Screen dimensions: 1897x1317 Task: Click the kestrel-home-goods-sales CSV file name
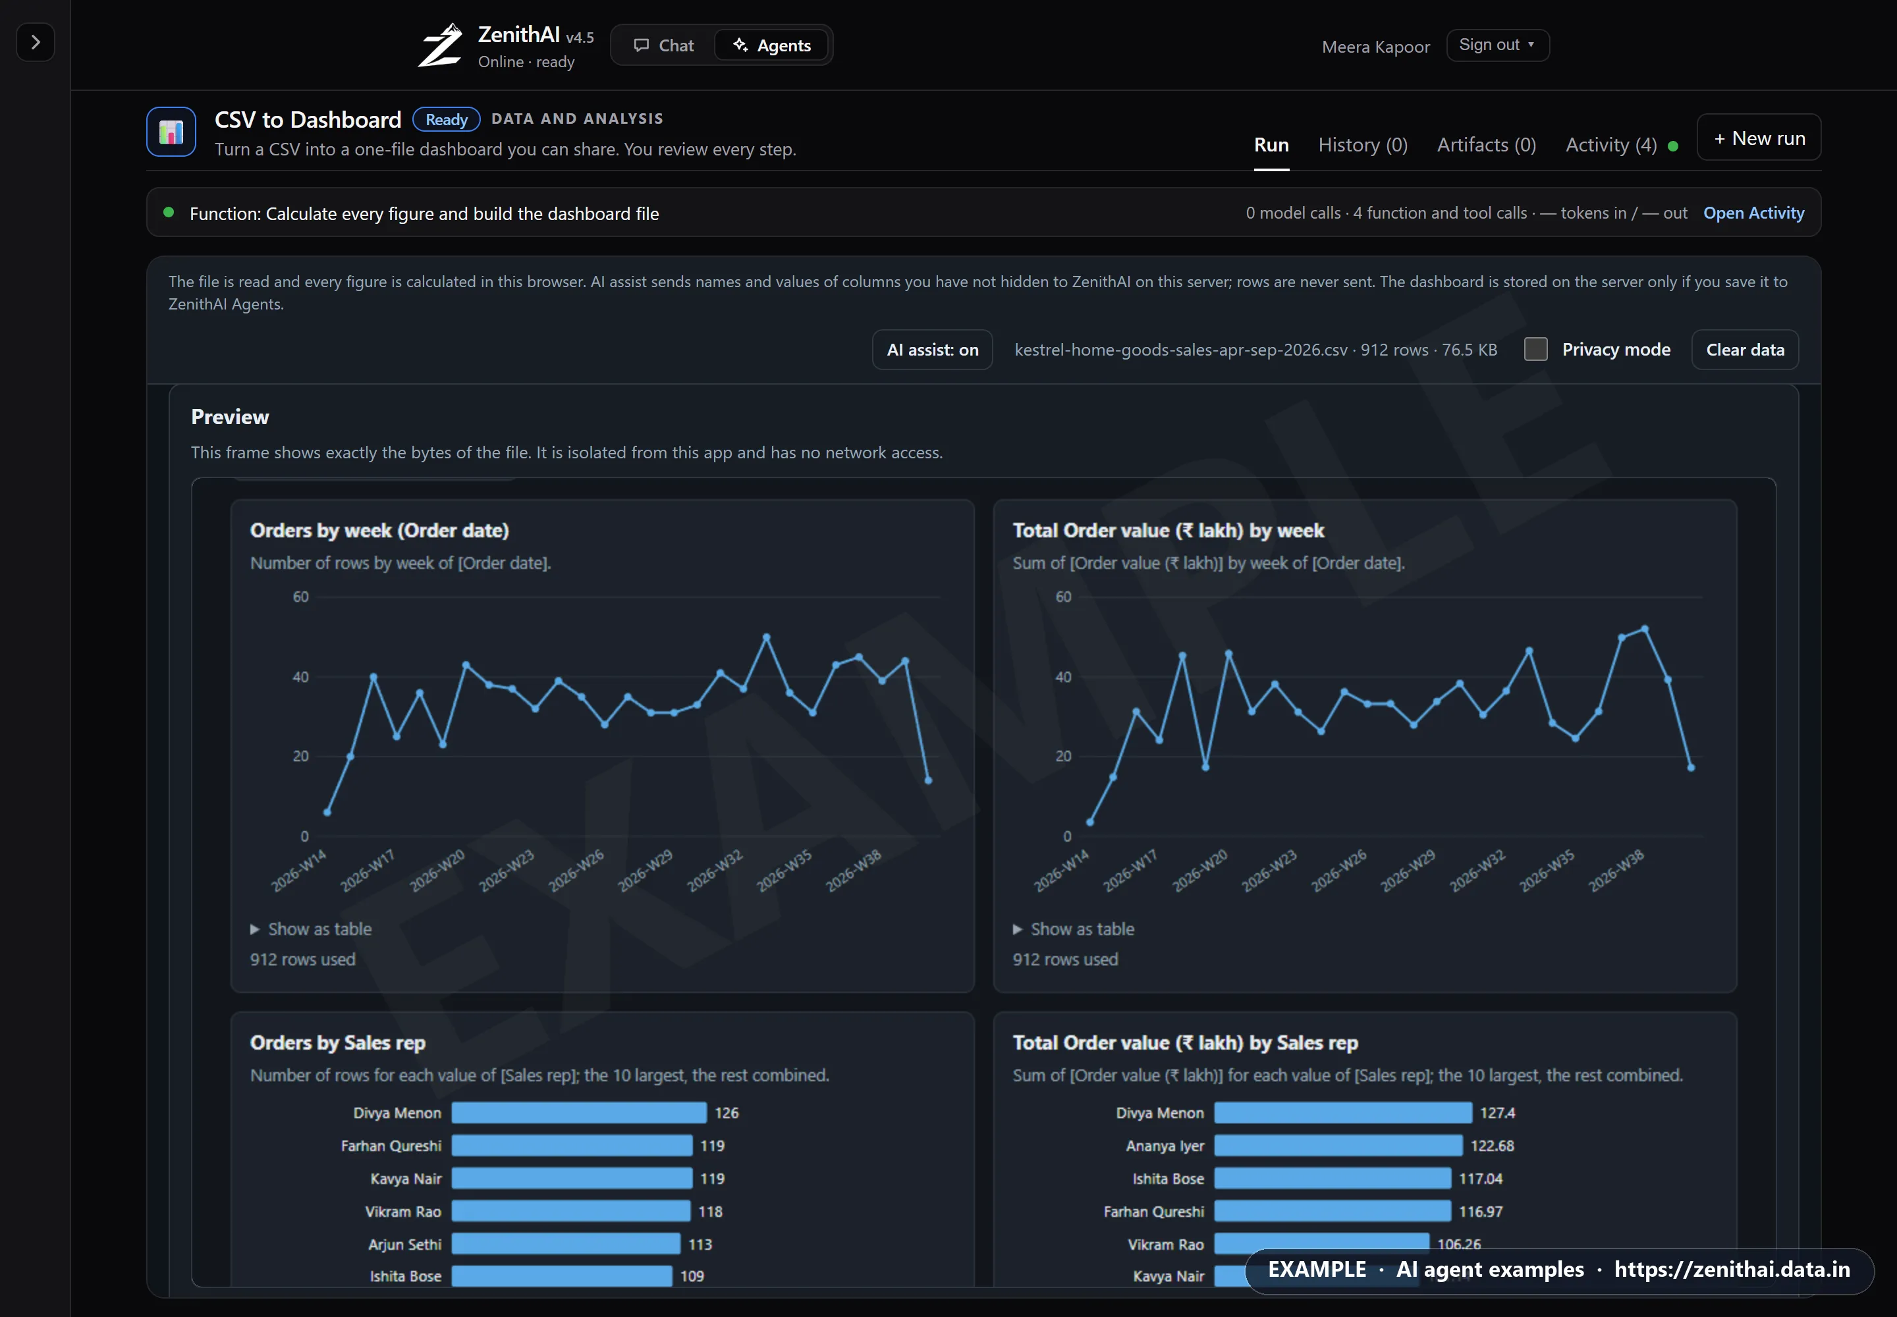click(1180, 350)
